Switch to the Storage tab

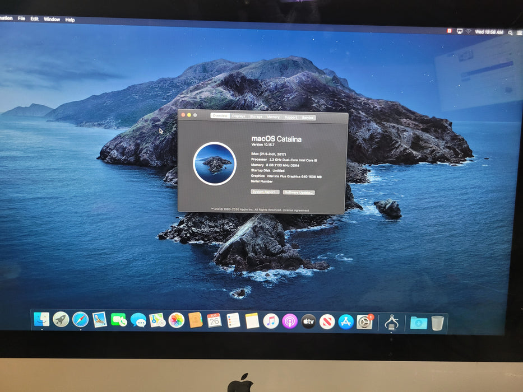(256, 116)
